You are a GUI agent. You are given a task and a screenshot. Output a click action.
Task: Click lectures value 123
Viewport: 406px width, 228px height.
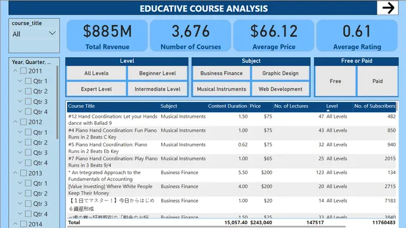point(320,172)
